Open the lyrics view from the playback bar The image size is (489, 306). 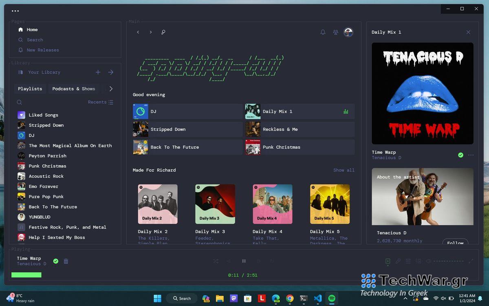[x=398, y=261]
